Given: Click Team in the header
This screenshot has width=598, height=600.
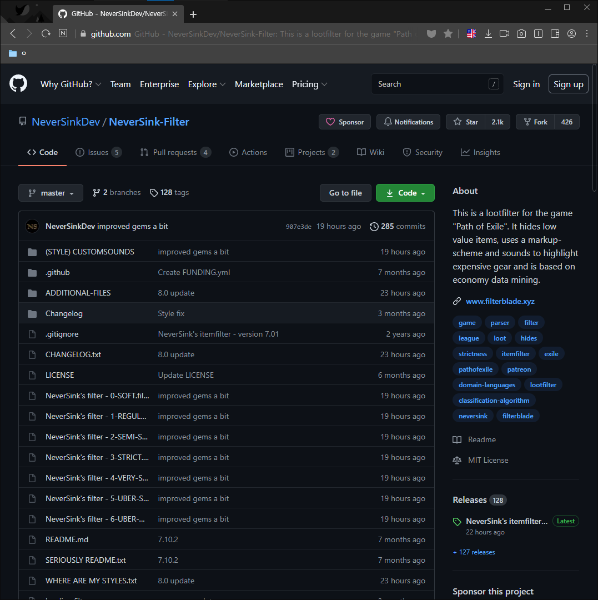Looking at the screenshot, I should [120, 84].
